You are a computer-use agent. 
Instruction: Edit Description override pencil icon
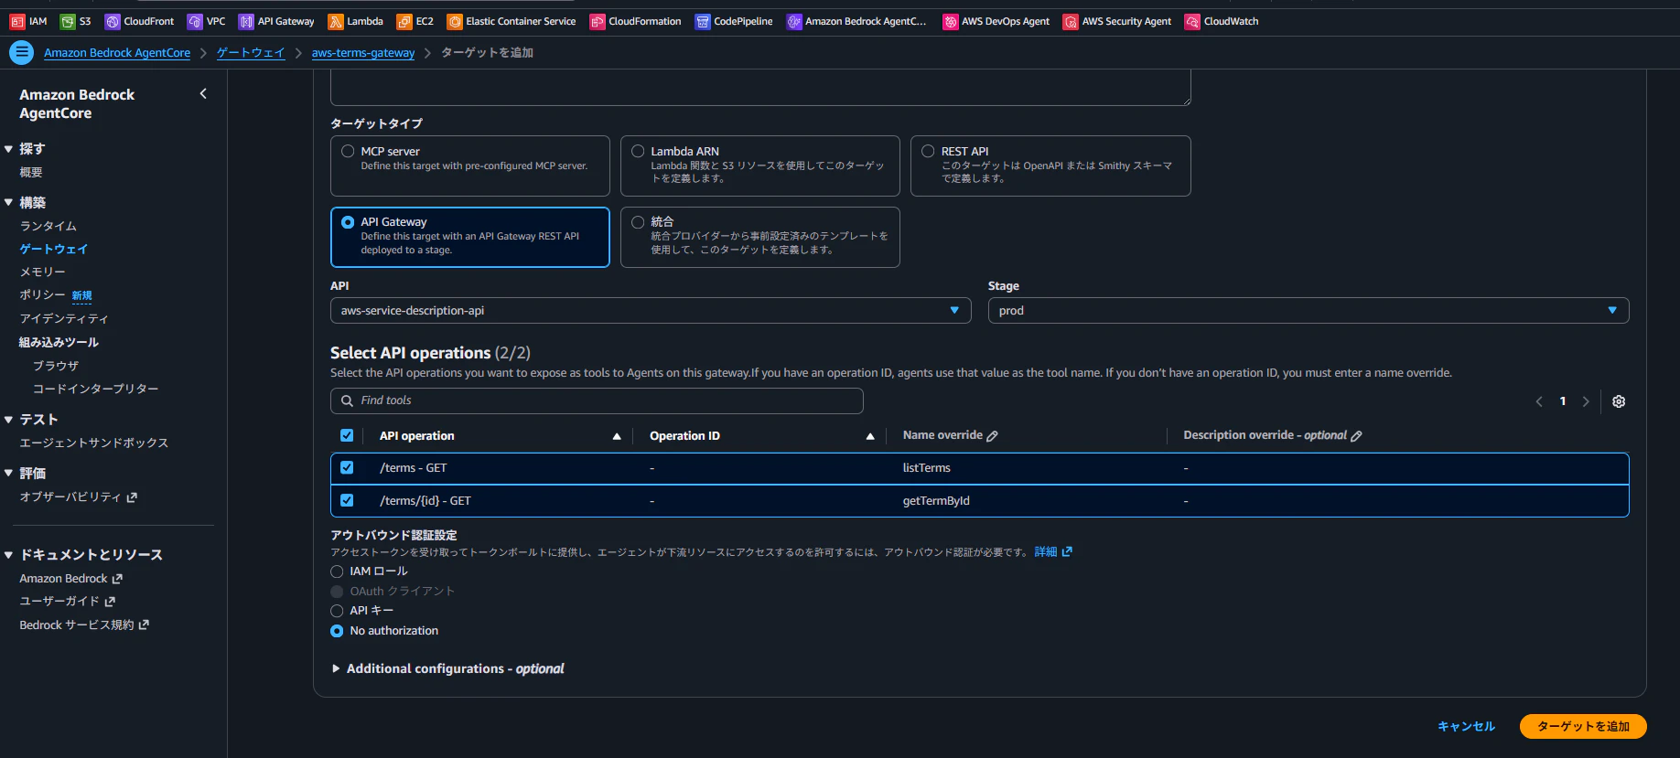(1356, 436)
